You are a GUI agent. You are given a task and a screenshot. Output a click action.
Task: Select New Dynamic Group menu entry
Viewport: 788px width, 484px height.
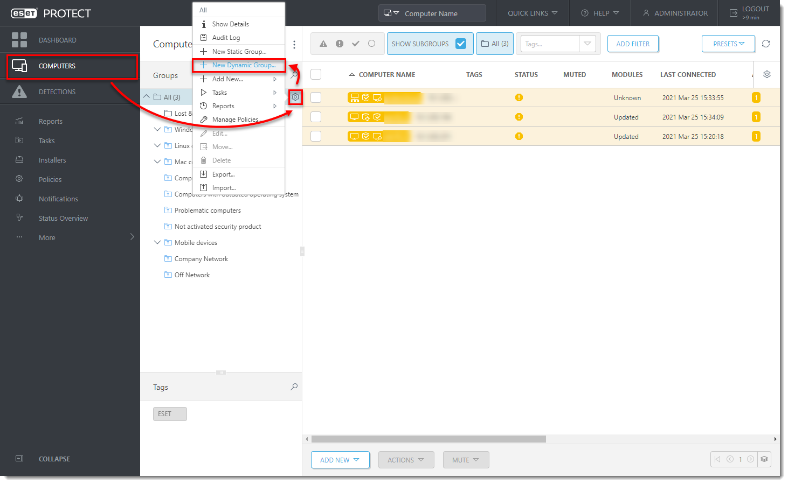[239, 65]
